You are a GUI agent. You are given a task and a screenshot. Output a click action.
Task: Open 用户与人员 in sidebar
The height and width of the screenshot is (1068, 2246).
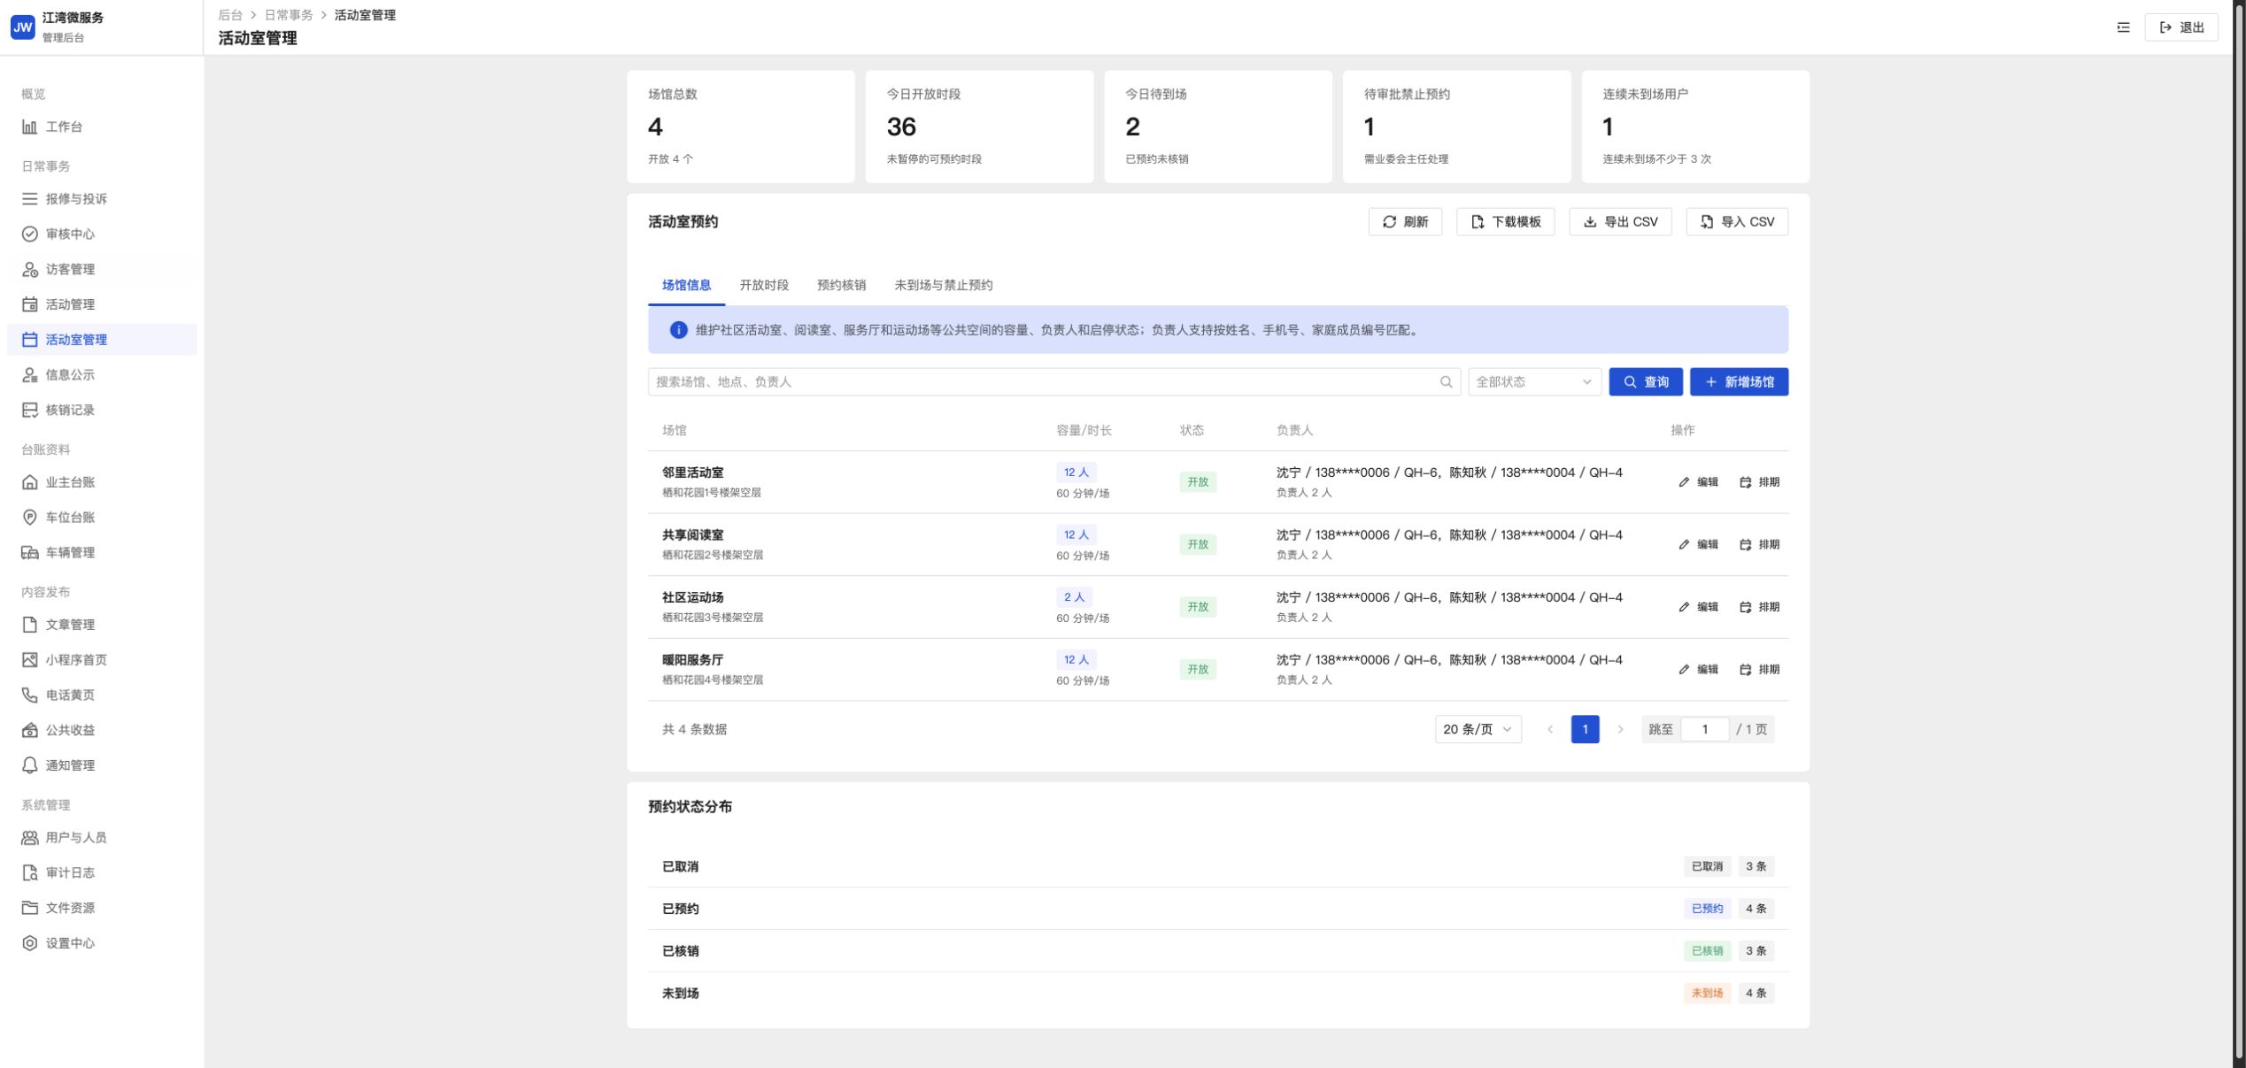pyautogui.click(x=102, y=838)
